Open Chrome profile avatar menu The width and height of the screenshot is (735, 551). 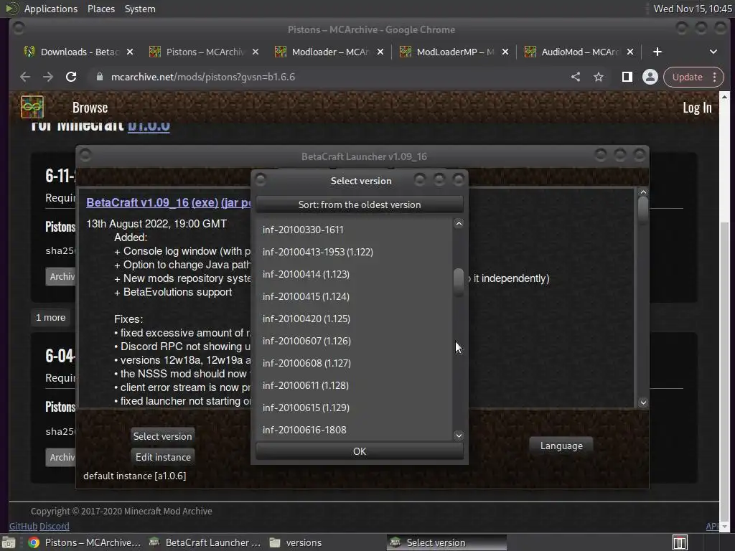point(650,77)
